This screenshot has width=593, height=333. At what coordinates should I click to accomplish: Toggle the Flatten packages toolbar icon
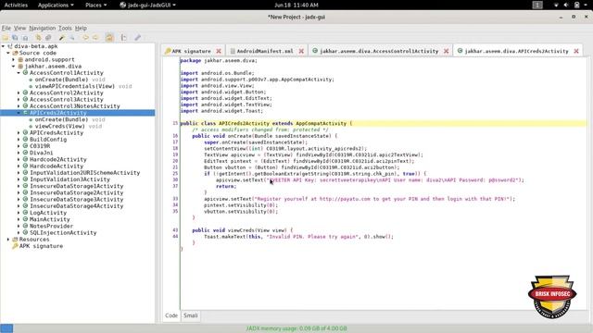(48, 37)
